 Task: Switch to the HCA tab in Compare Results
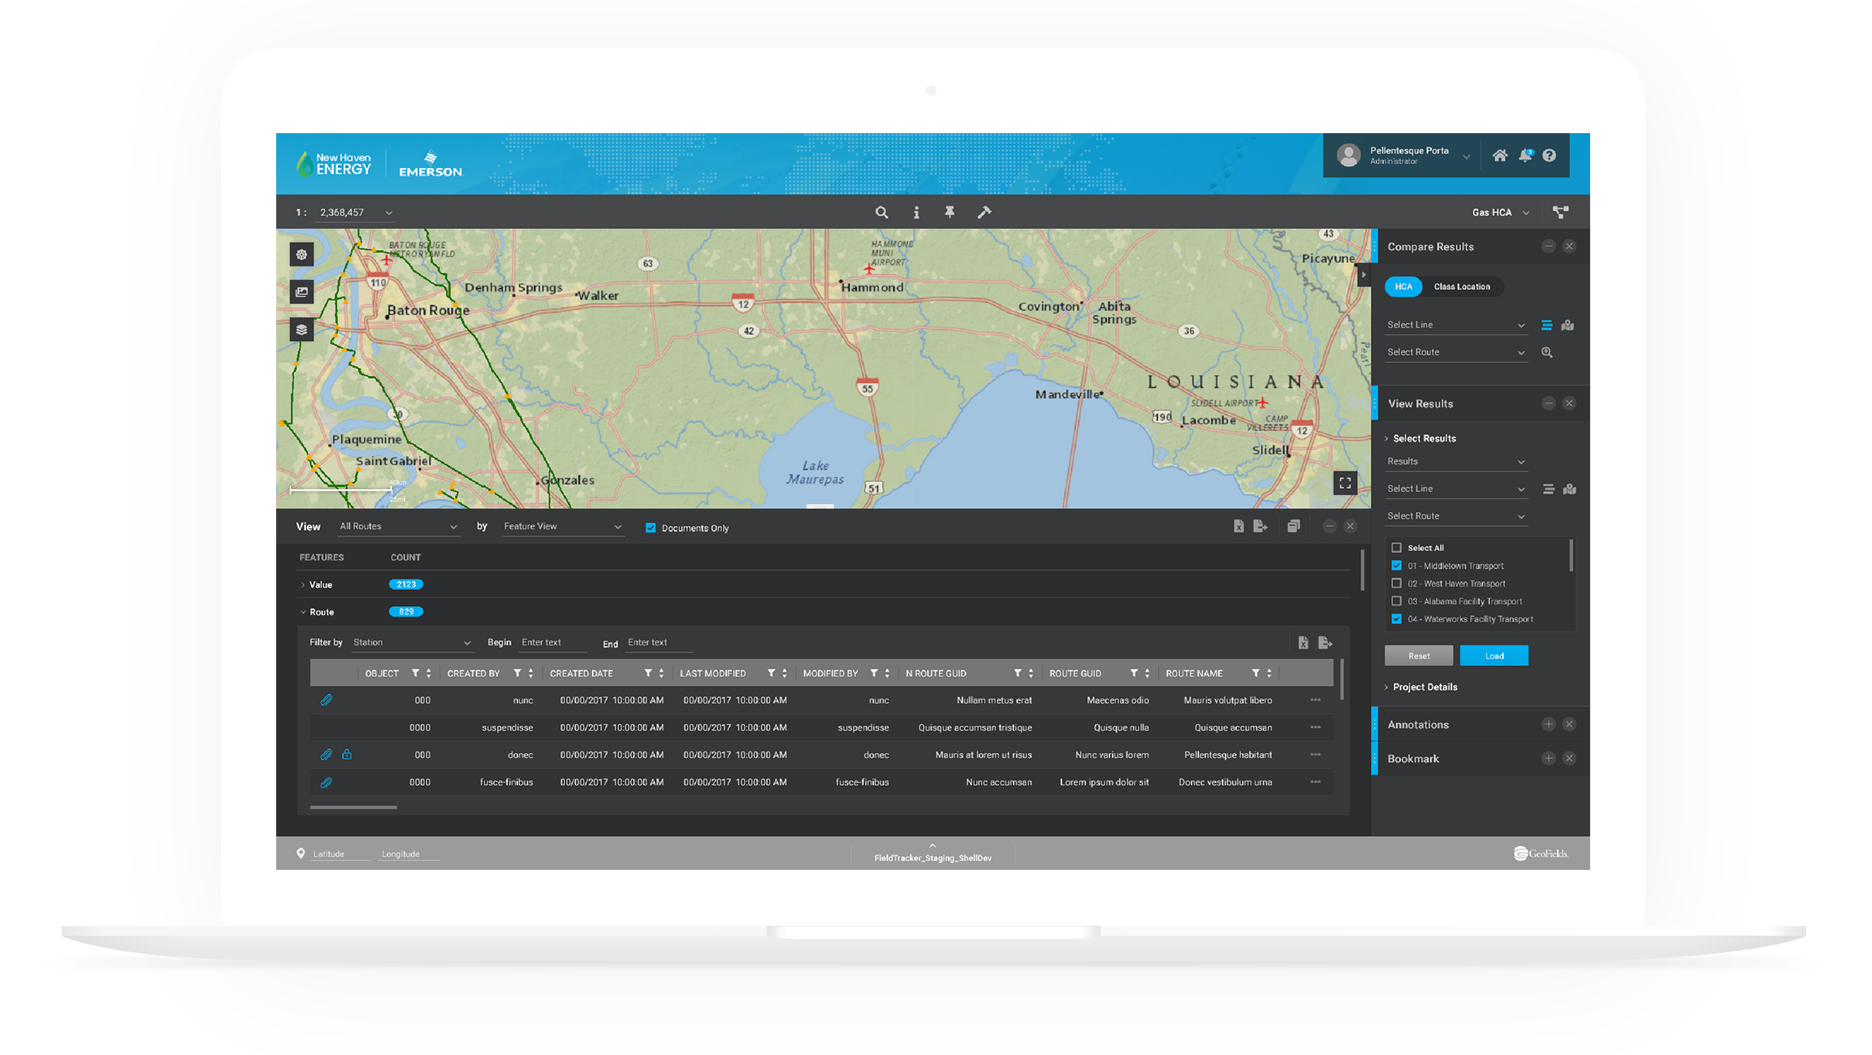[1405, 286]
